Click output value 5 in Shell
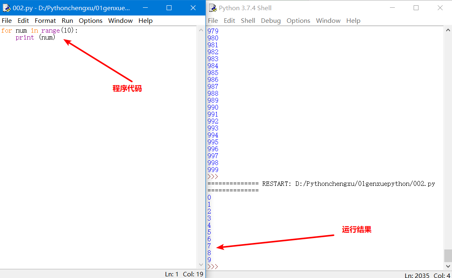Screen dimensions: 452x278 209,232
